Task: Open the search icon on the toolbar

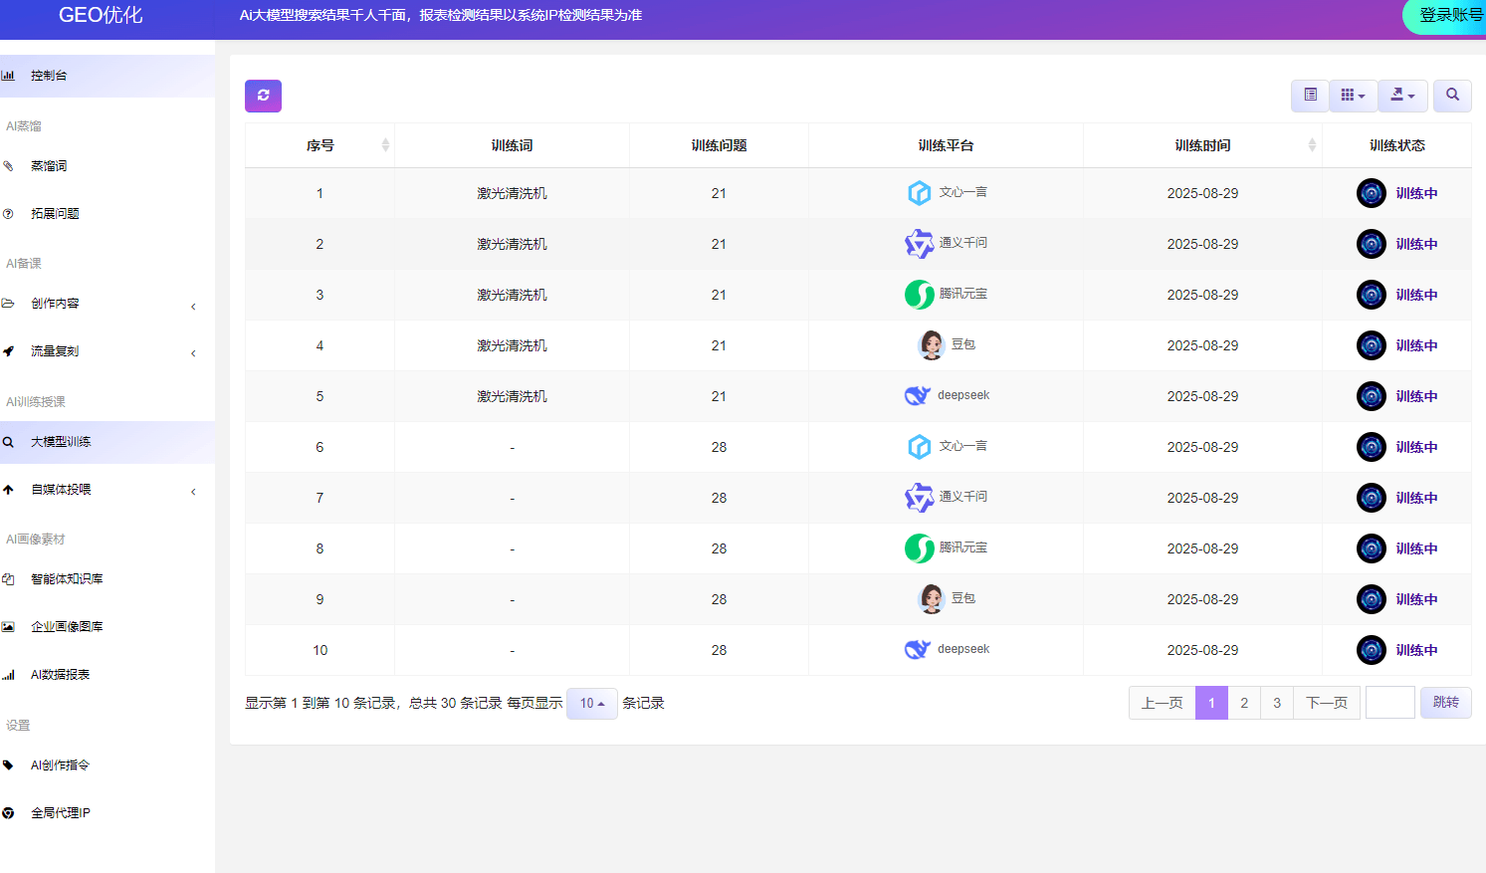Action: point(1452,96)
